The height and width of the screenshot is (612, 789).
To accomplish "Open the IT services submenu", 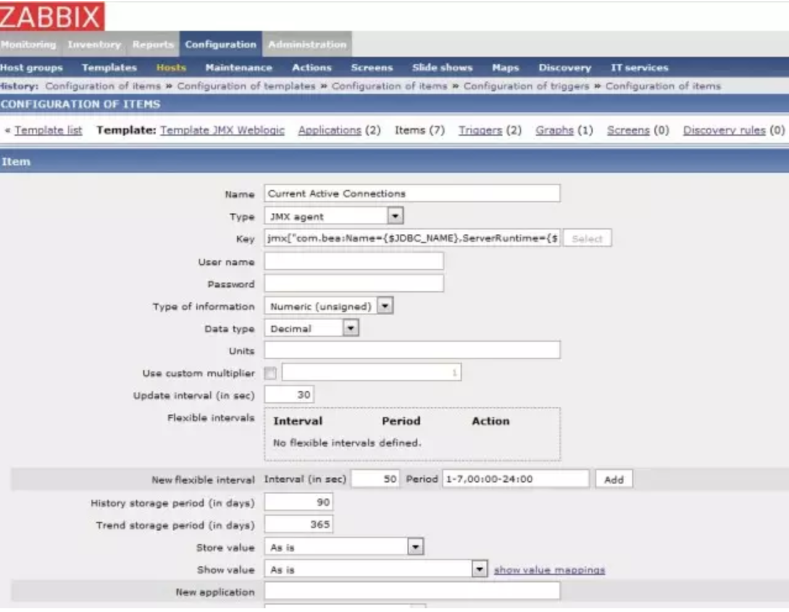I will pos(640,67).
